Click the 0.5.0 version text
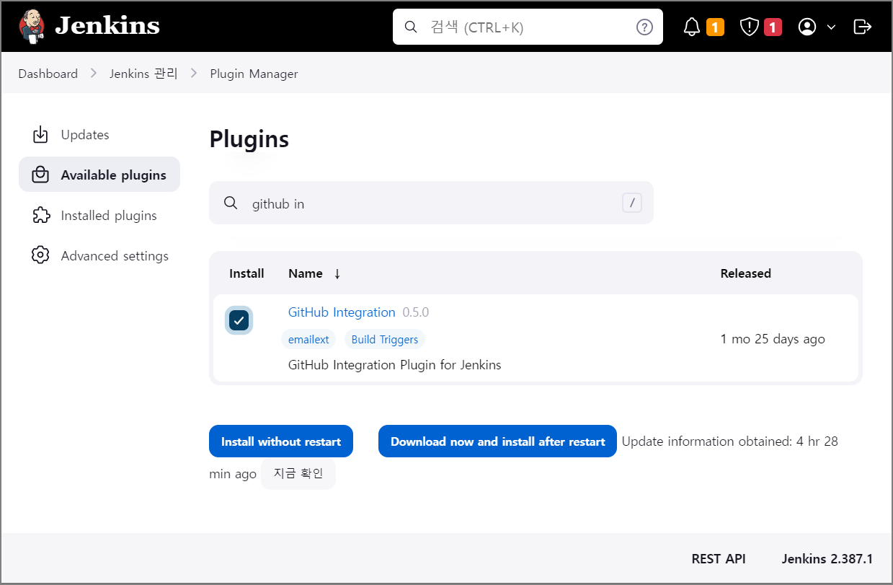Screen dimensions: 893x585 [416, 312]
